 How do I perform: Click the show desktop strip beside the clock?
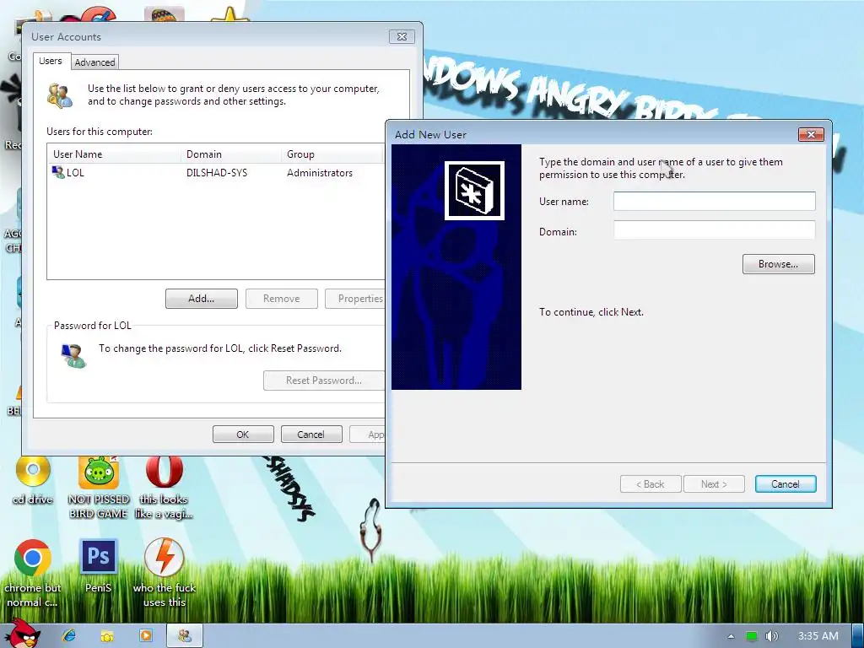857,636
